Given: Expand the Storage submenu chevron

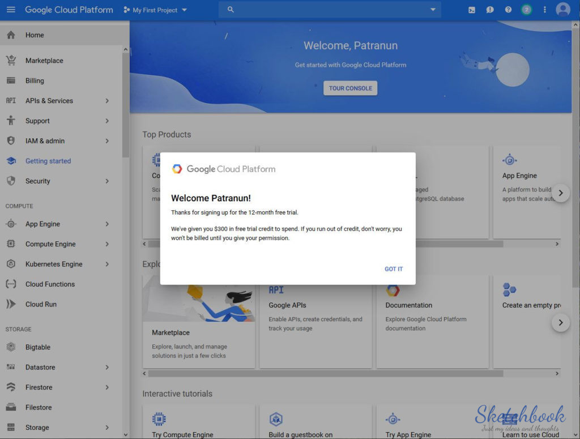Looking at the screenshot, I should [107, 428].
